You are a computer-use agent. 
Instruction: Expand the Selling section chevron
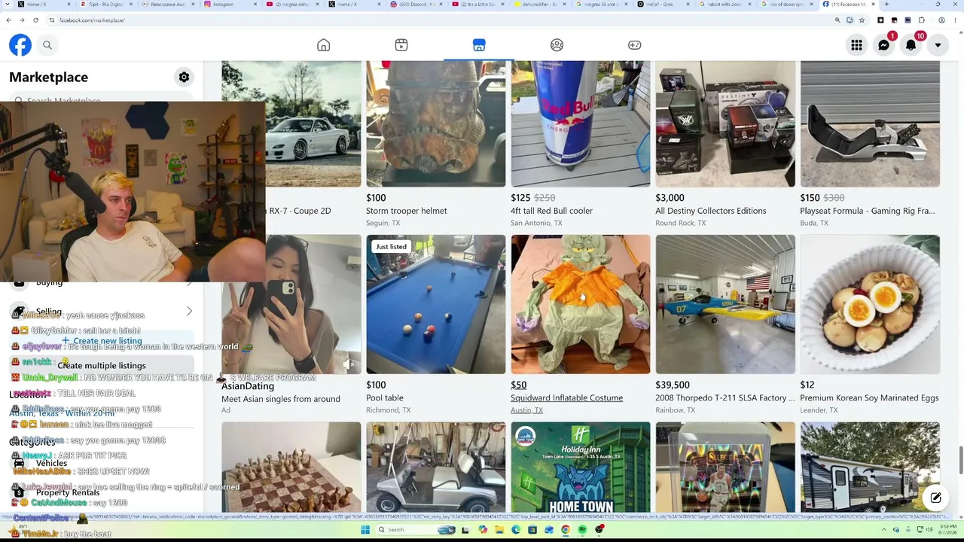point(189,311)
